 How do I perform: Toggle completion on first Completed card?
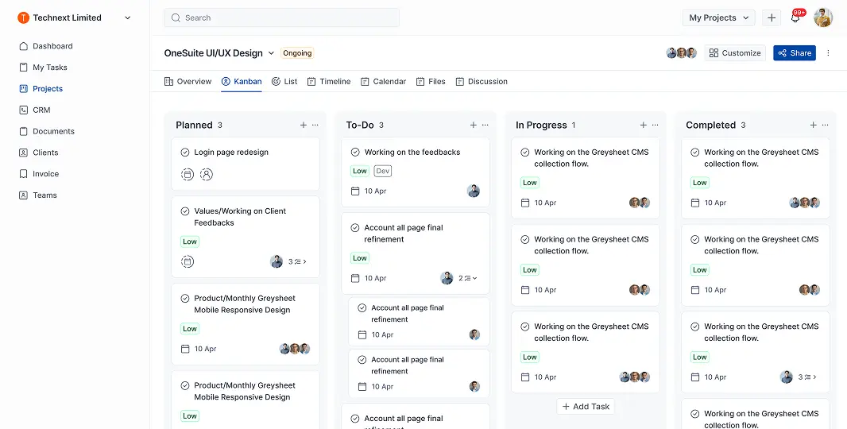pos(695,153)
